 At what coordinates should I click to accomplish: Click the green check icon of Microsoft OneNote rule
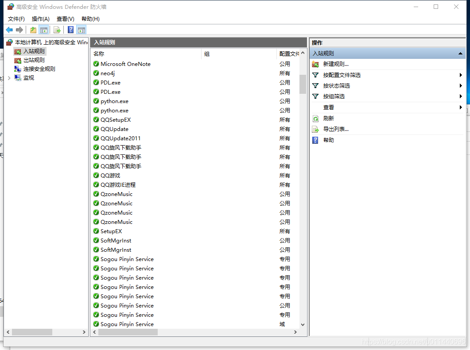click(96, 64)
